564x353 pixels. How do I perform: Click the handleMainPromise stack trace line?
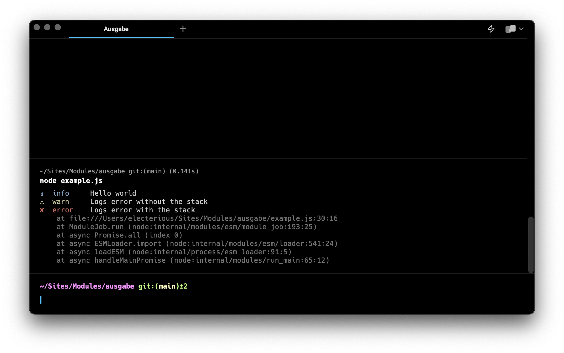193,260
